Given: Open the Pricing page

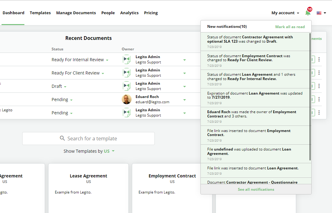Looking at the screenshot, I should click(x=151, y=13).
